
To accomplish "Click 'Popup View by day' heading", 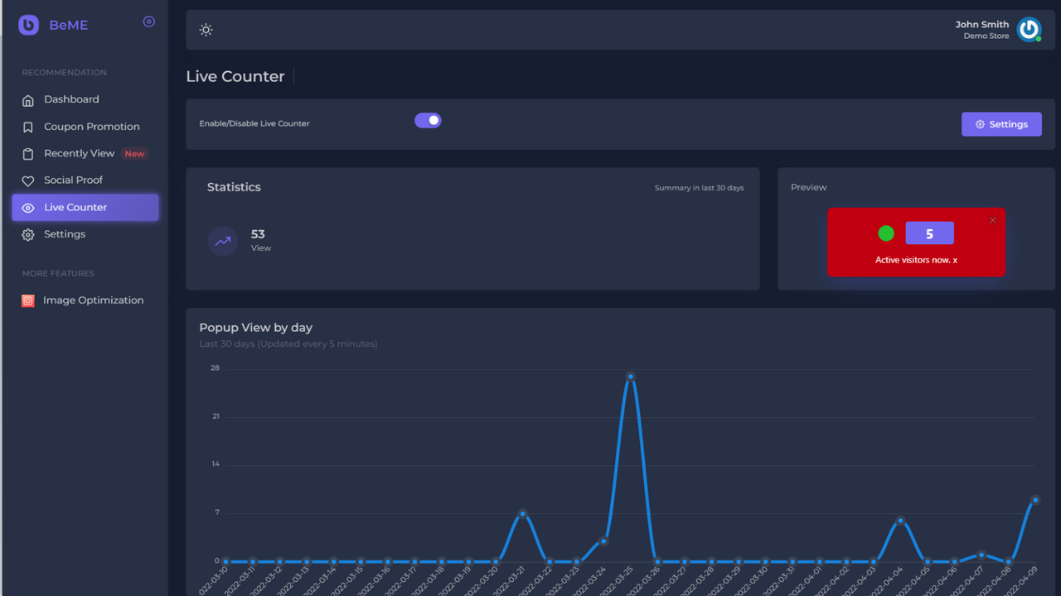I will pos(255,328).
